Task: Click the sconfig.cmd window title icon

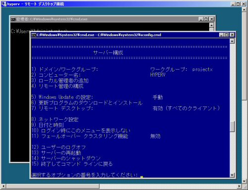Action: (34, 35)
